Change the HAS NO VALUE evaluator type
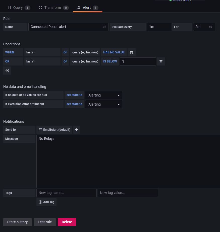 [114, 52]
